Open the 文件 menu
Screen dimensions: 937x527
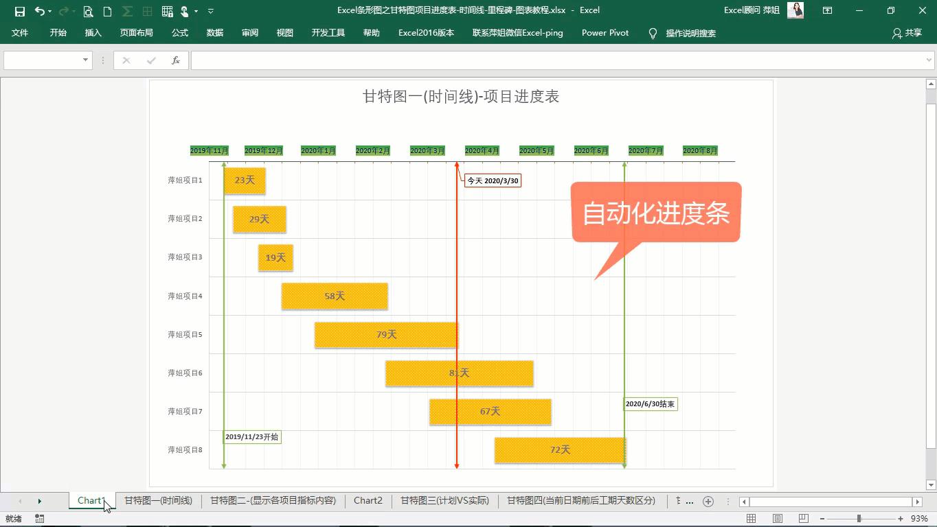pos(20,33)
